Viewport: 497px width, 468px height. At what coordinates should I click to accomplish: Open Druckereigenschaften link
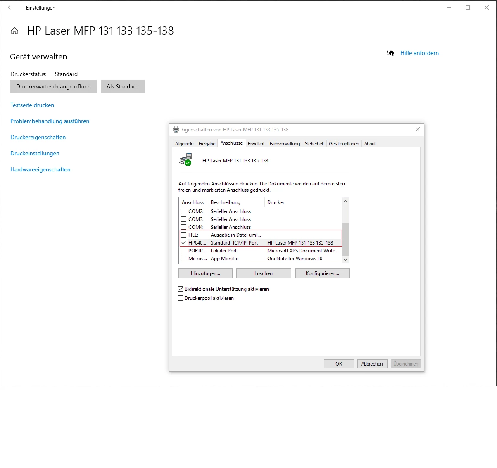(x=38, y=137)
